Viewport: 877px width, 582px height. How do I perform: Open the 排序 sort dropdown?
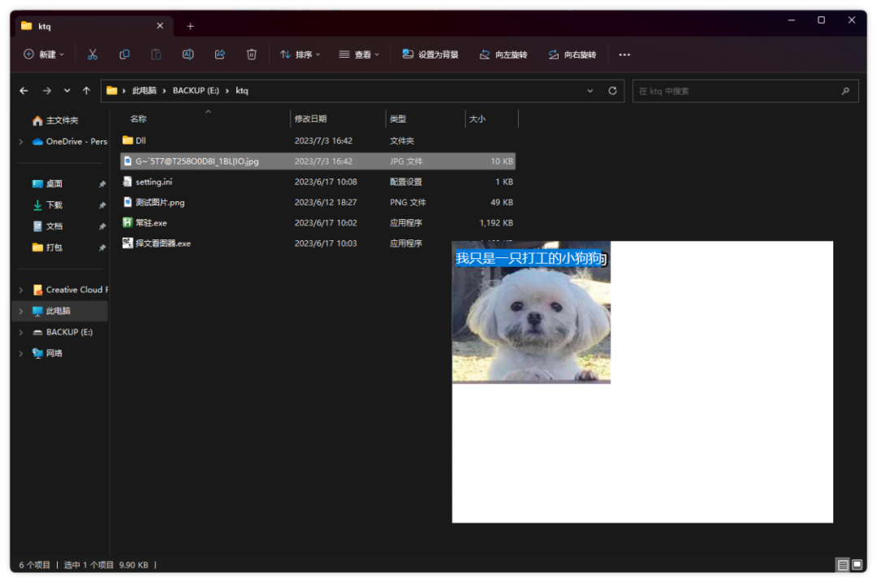[300, 54]
